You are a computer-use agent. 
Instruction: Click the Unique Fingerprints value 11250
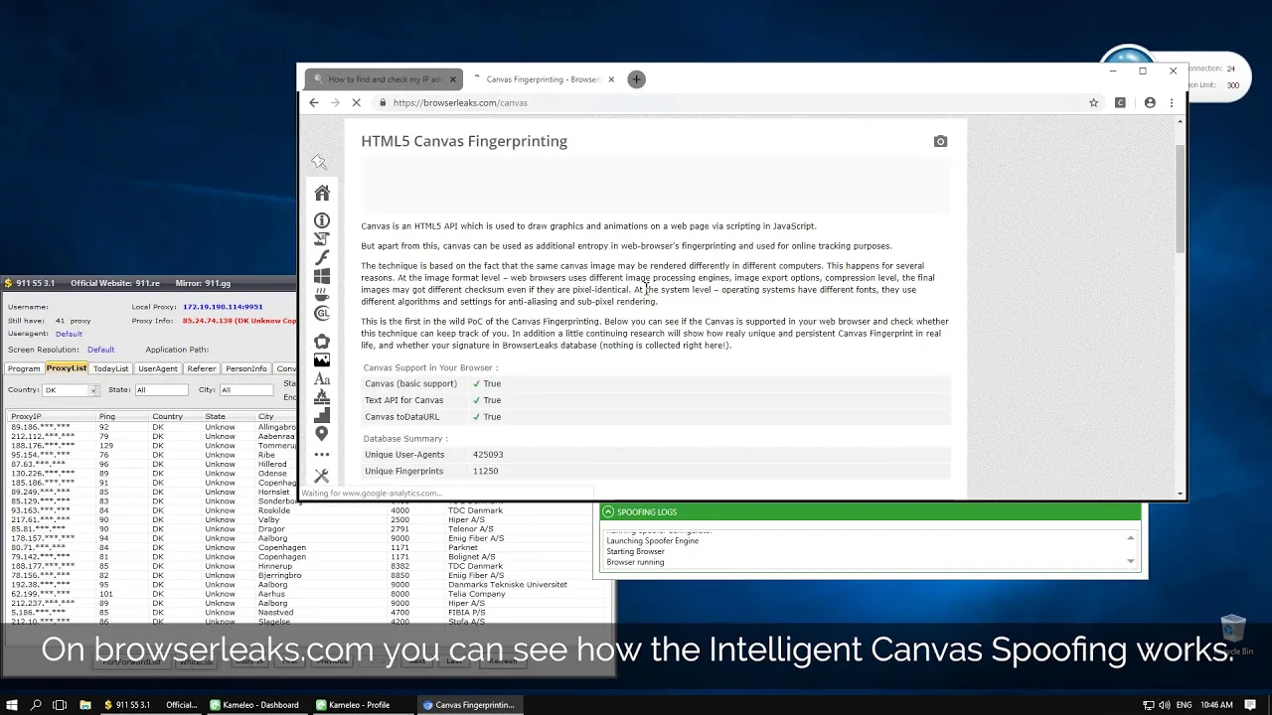pyautogui.click(x=485, y=472)
